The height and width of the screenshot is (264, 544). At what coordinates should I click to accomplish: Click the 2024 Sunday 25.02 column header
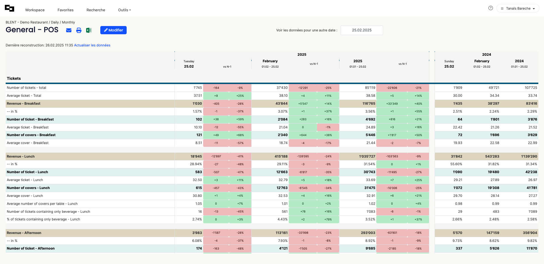point(449,64)
